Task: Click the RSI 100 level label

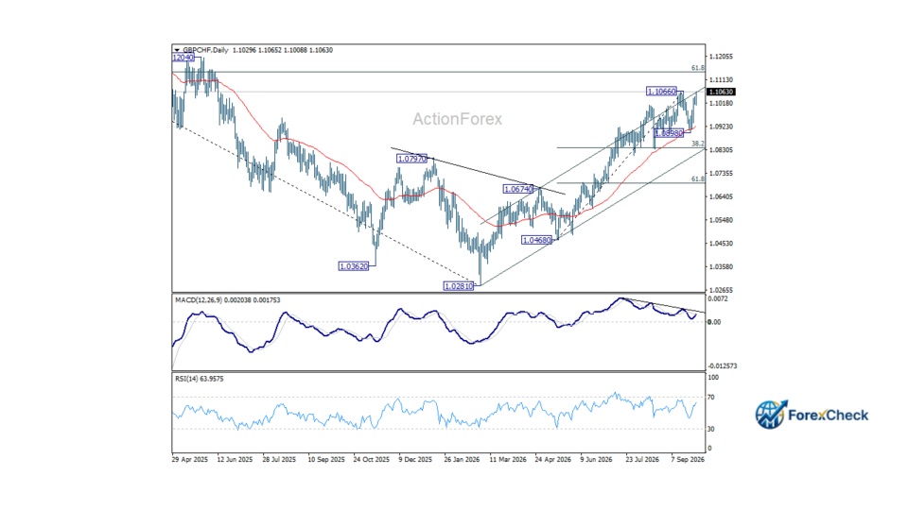Action: 713,378
